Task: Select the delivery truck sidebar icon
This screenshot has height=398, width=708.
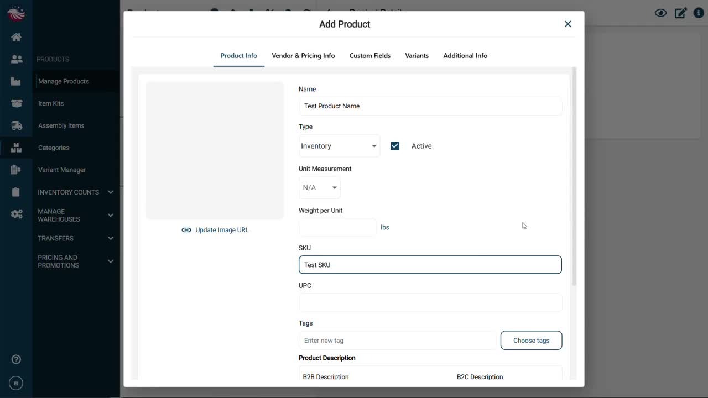Action: (16, 125)
